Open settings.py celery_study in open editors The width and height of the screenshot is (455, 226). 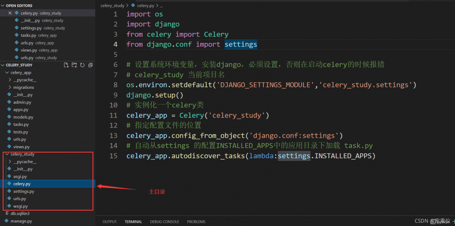48,28
